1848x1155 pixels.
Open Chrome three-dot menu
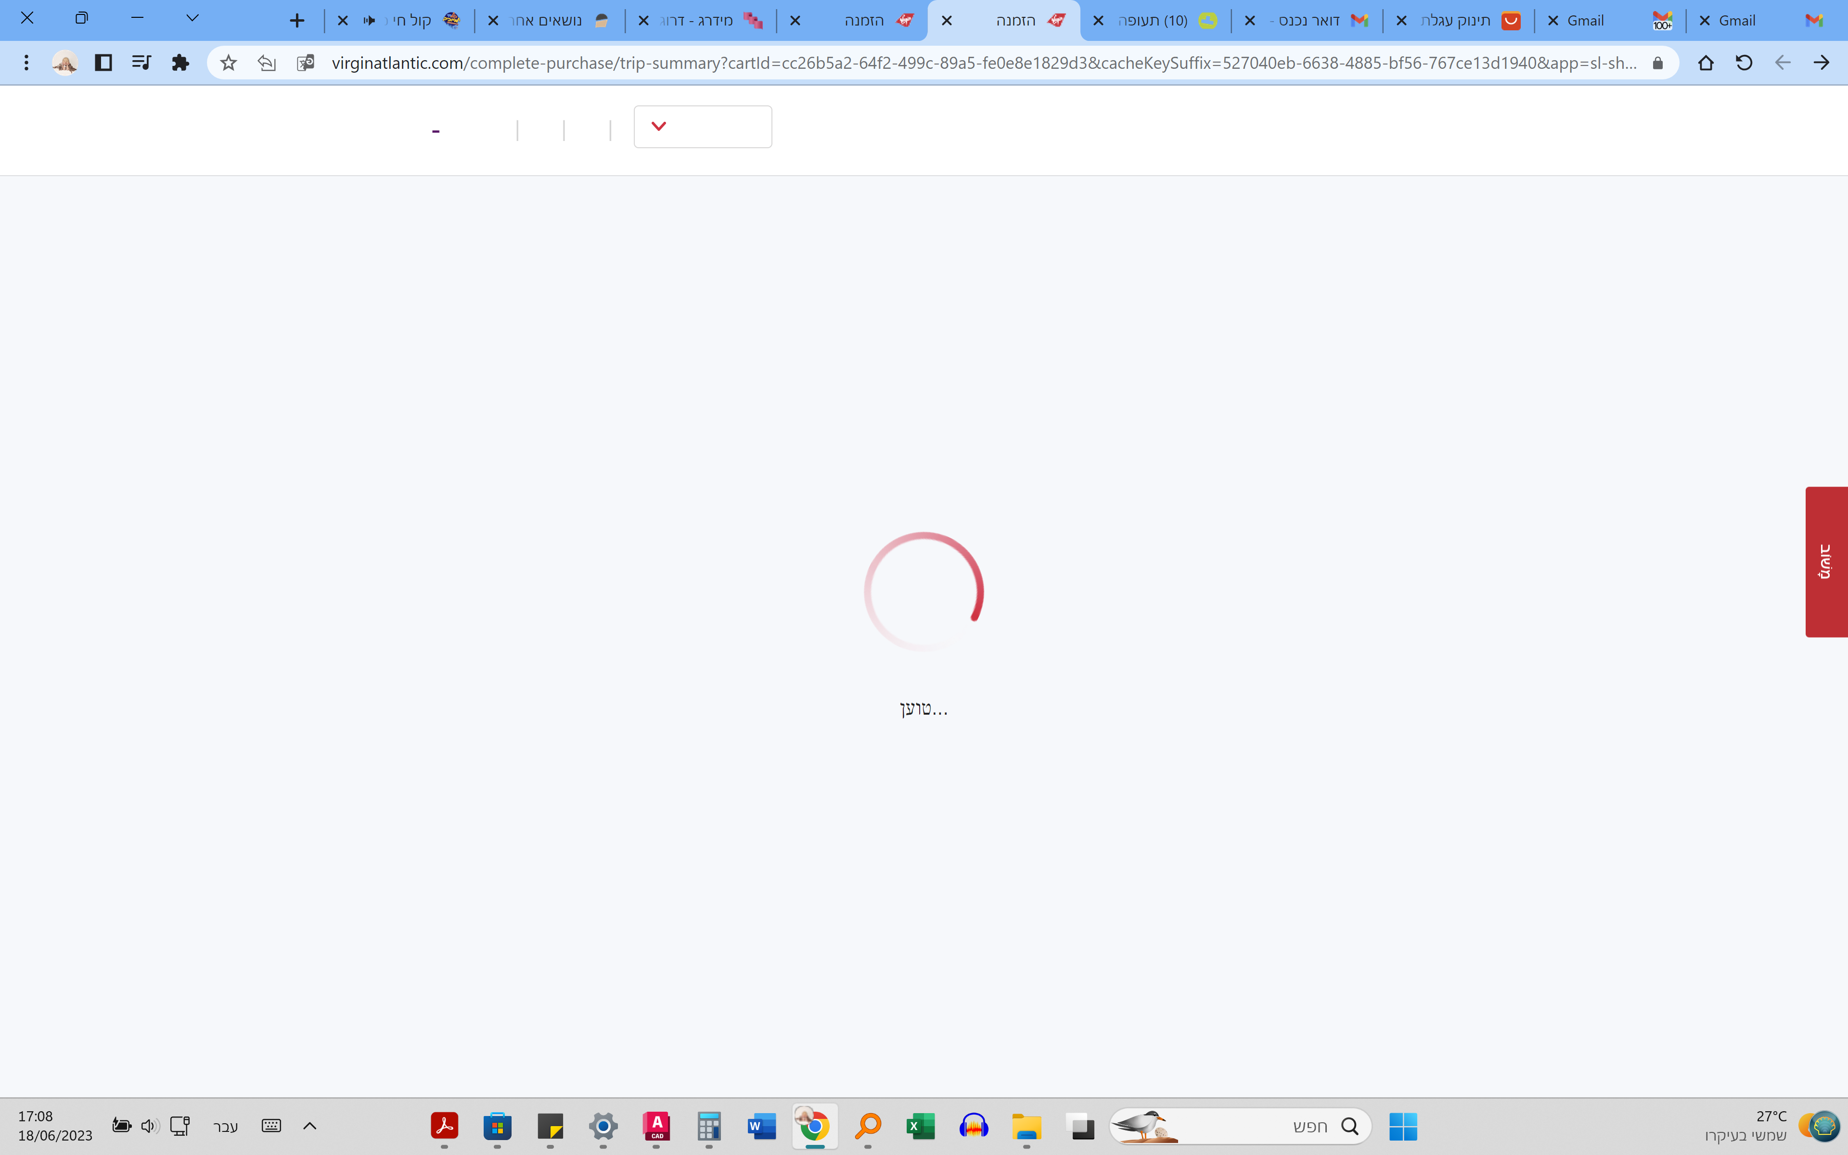pos(26,63)
